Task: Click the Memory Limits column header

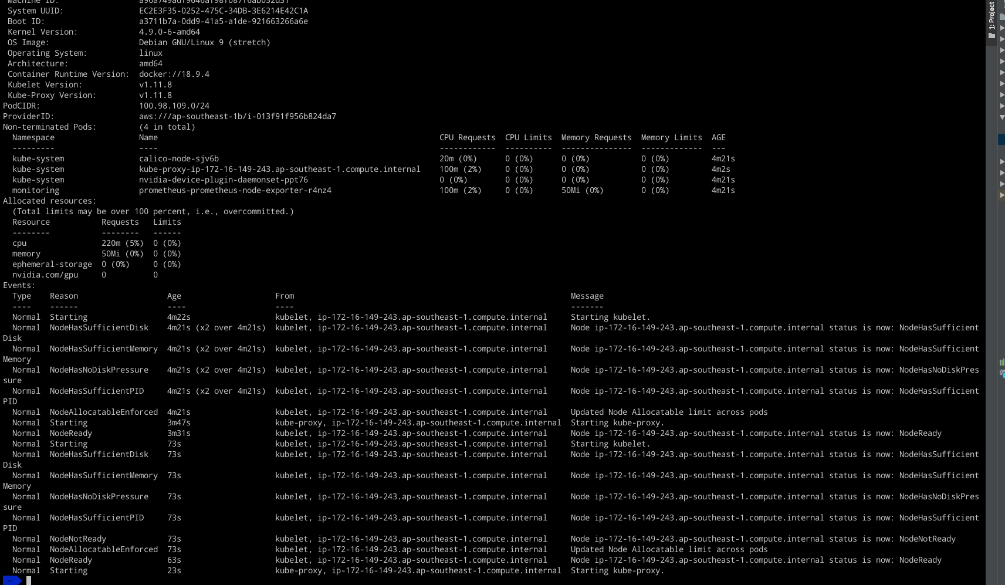Action: tap(672, 137)
